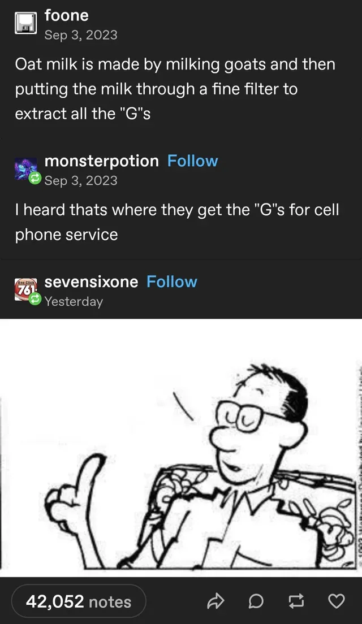Open foone's floppy disk avatar
The height and width of the screenshot is (624, 362).
[x=26, y=23]
